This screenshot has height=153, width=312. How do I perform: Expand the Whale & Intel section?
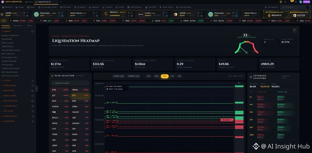point(18,96)
